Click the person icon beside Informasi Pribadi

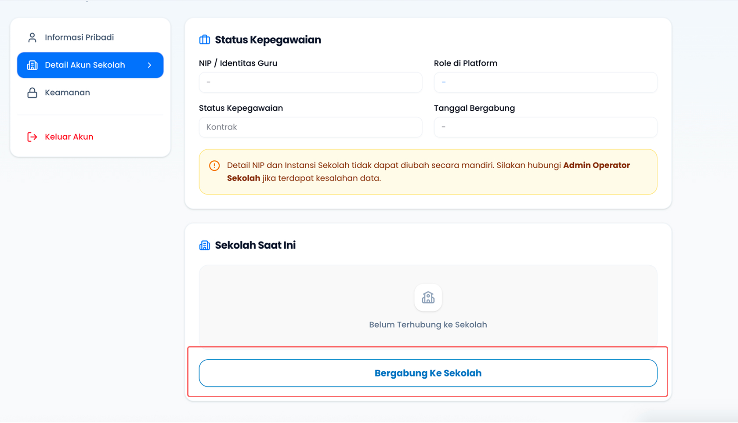pyautogui.click(x=32, y=37)
